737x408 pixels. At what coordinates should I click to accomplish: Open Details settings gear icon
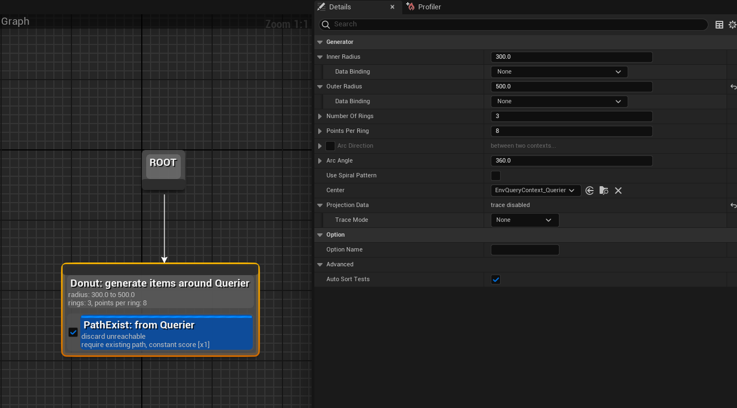(733, 24)
